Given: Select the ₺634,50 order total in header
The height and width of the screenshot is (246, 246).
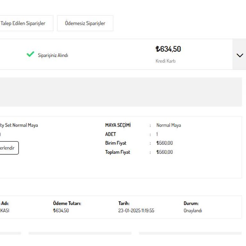Looking at the screenshot, I should point(168,49).
